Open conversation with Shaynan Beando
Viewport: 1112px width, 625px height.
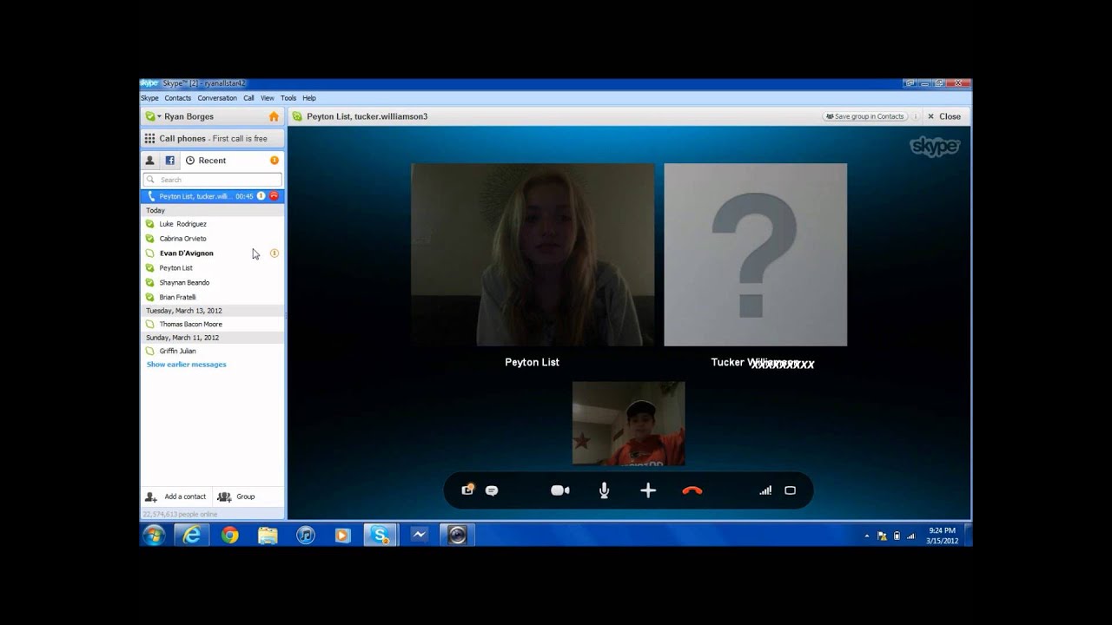(x=212, y=283)
